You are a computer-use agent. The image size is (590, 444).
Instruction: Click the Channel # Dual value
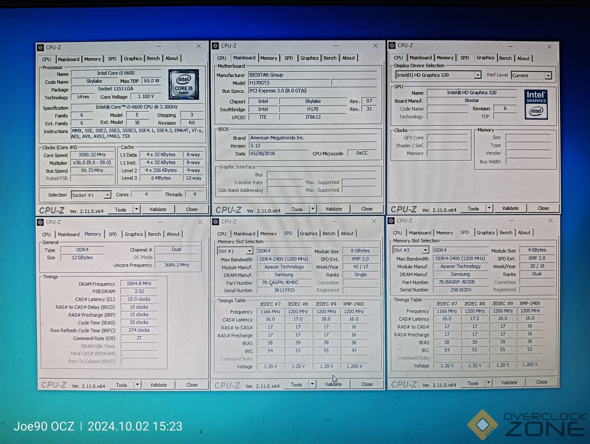tap(177, 250)
